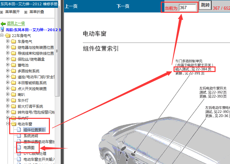
Task: Click the 跳转 jump button
Action: click(205, 5)
